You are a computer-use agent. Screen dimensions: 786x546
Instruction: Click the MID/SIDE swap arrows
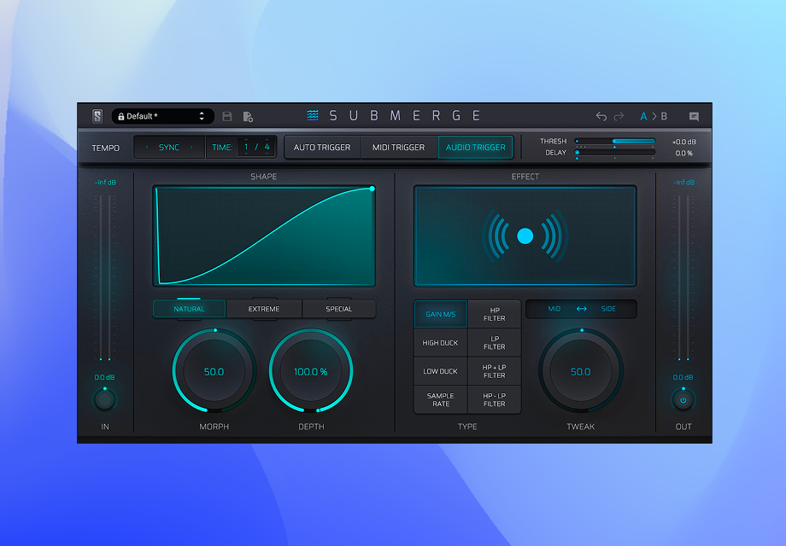[x=581, y=309]
